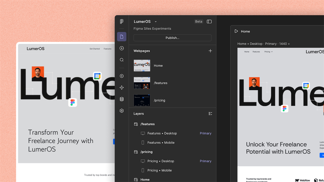The width and height of the screenshot is (324, 182).
Task: Open the Search magnifier sidebar icon
Action: (122, 60)
